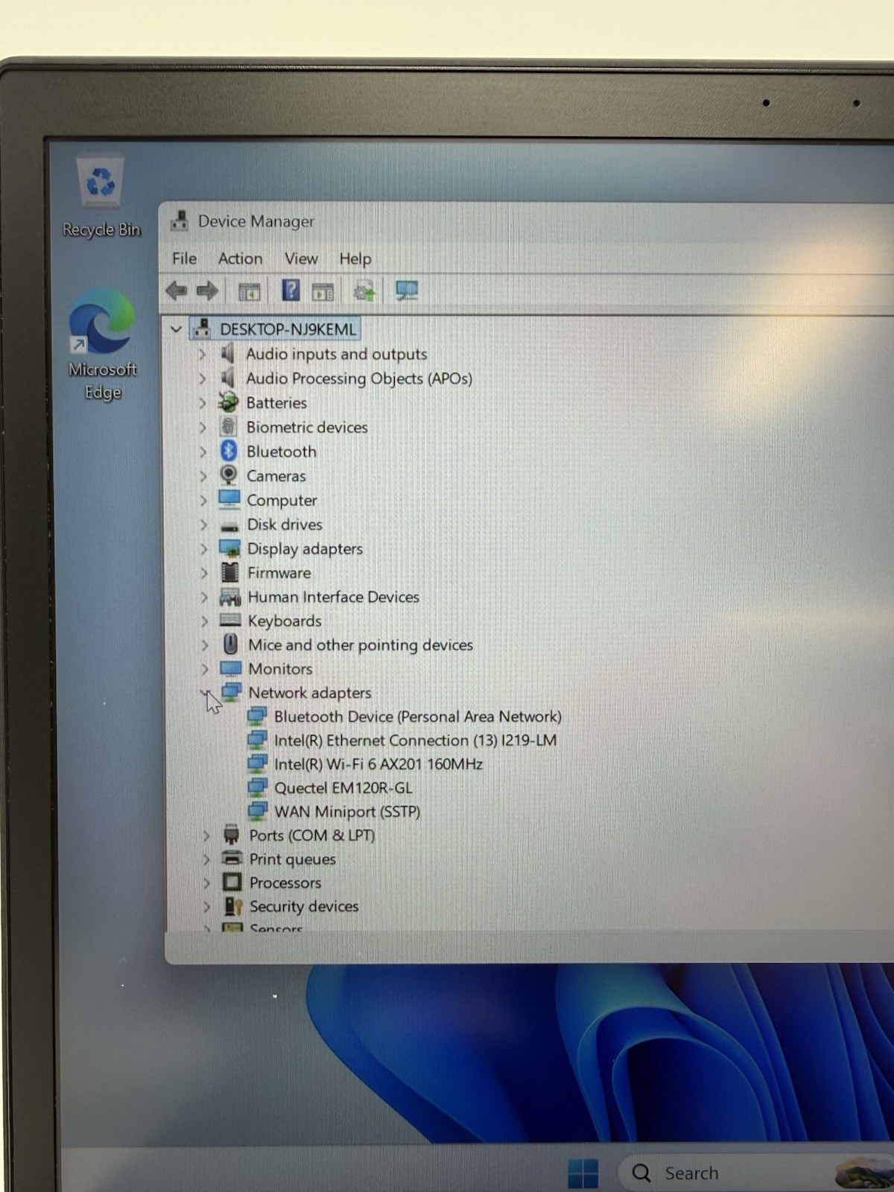
Task: Click the Batteries category icon
Action: (228, 402)
